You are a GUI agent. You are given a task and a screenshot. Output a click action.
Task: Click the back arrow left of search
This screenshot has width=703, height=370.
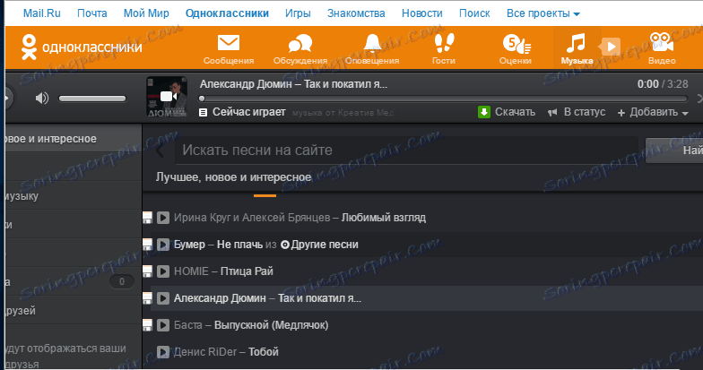pos(160,151)
